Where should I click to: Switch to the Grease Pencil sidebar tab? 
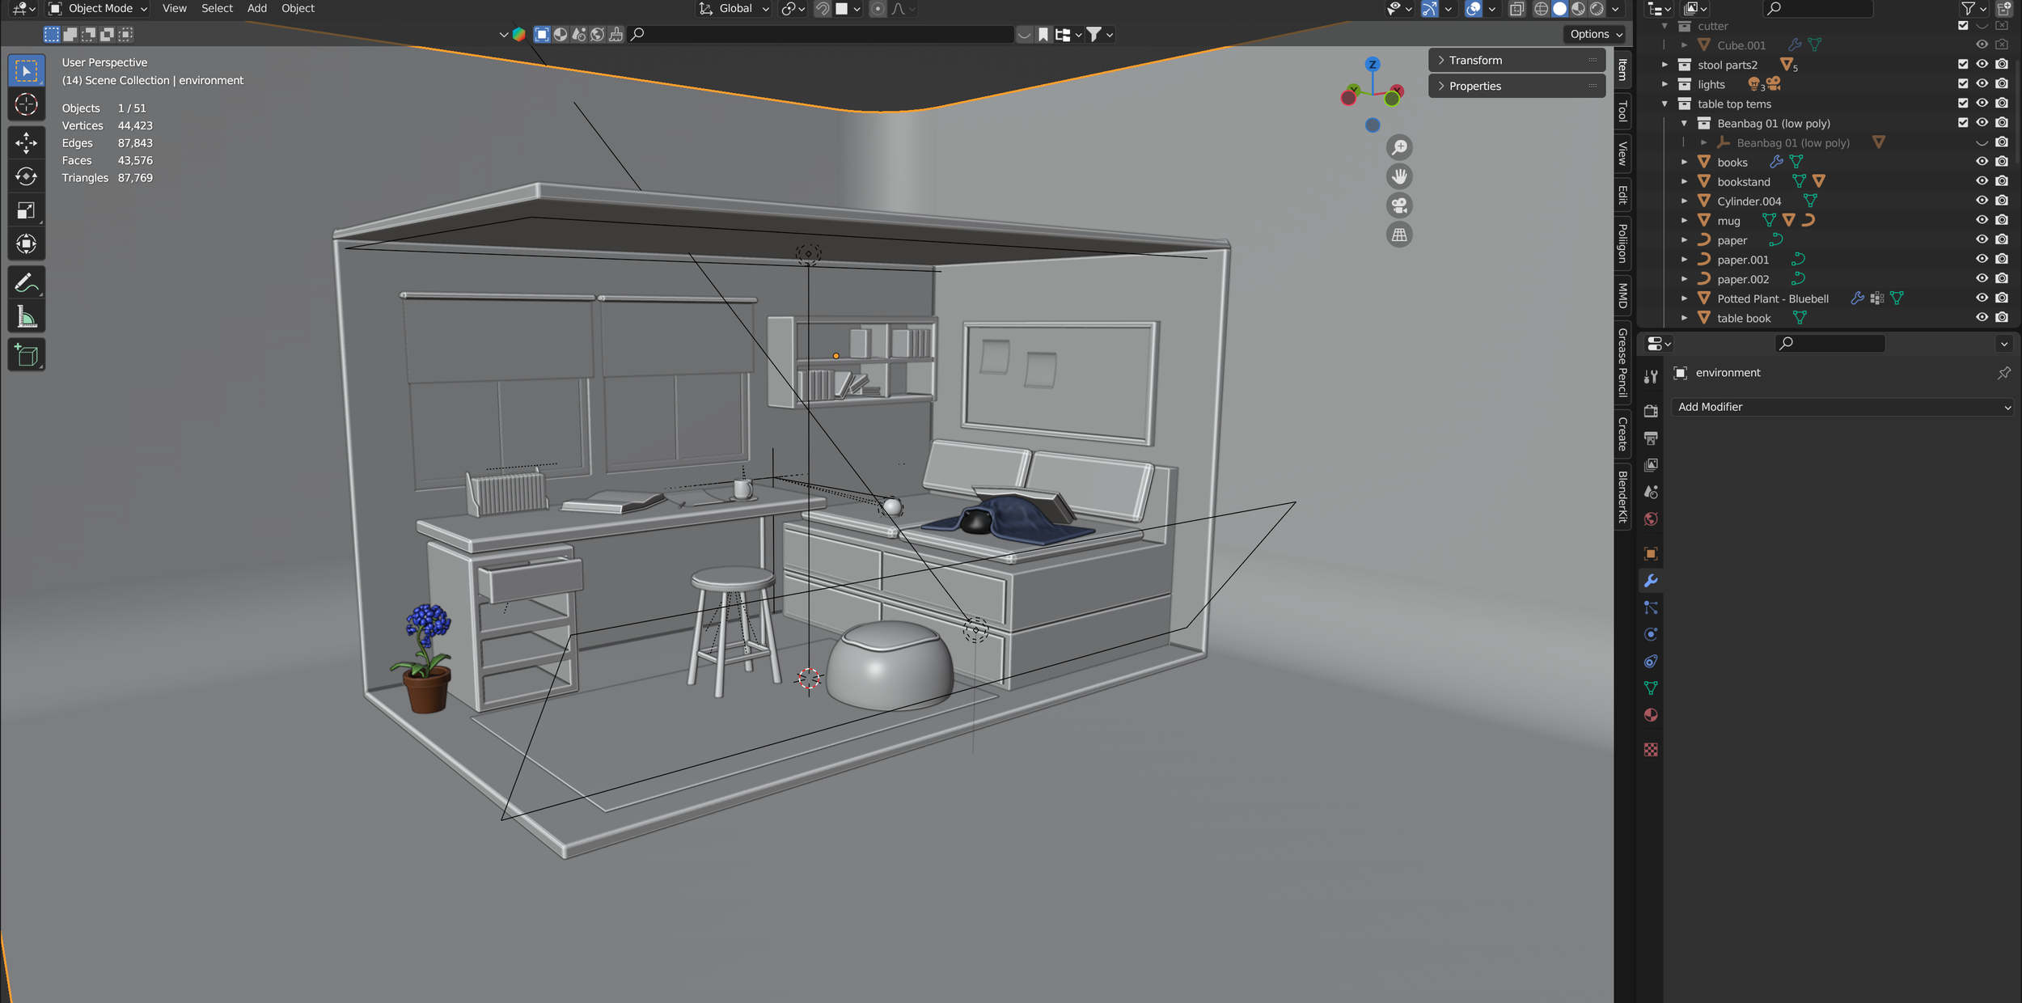[x=1622, y=362]
